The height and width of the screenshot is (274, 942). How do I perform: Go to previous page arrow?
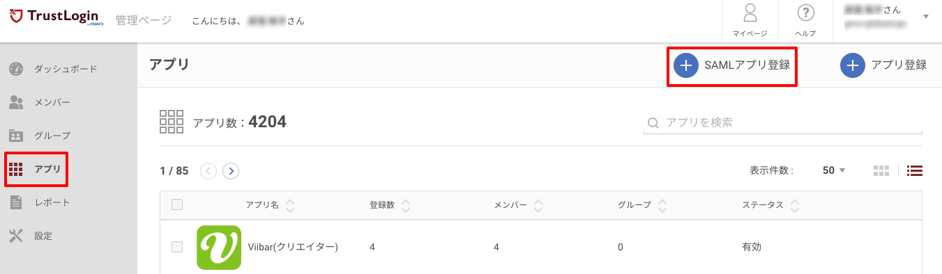tap(208, 170)
